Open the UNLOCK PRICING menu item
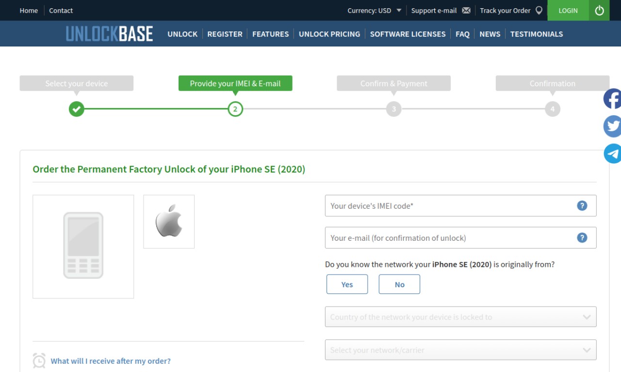The image size is (621, 372). (329, 34)
